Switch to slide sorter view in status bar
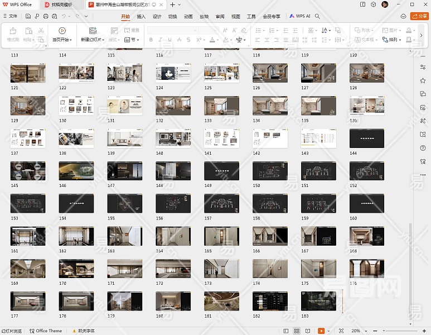 (x=296, y=331)
